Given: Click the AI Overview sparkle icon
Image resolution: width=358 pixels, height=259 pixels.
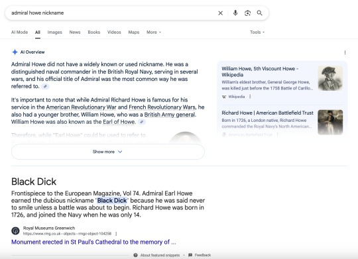Looking at the screenshot, I should click(x=15, y=52).
